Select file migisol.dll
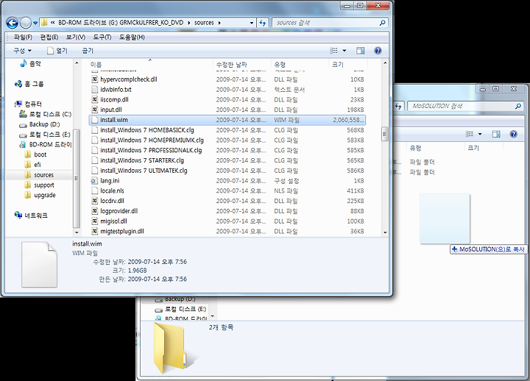The width and height of the screenshot is (530, 381). tap(227, 221)
